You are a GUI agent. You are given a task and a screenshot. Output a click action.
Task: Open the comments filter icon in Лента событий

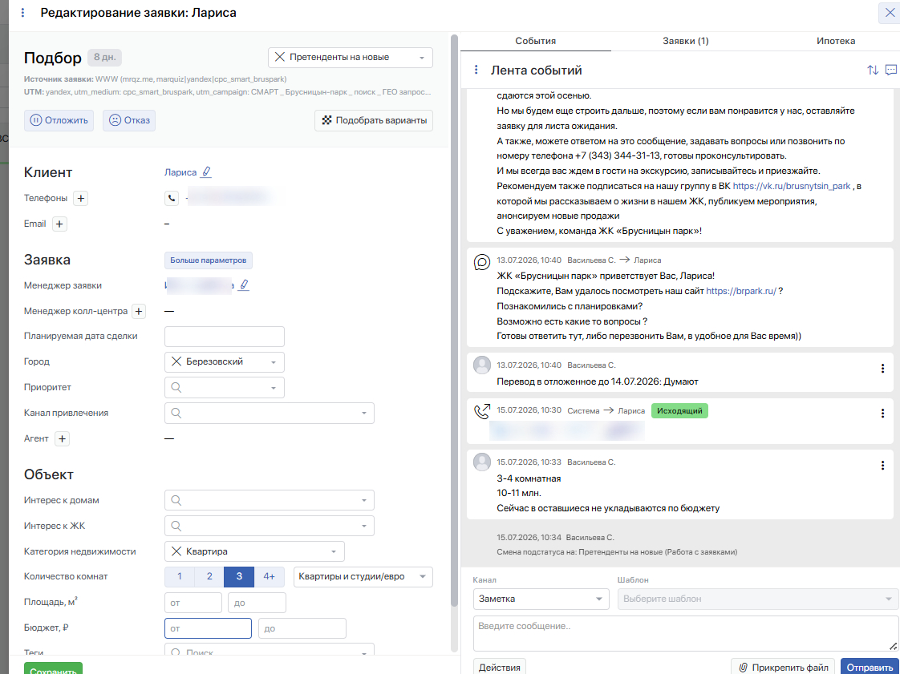point(891,70)
